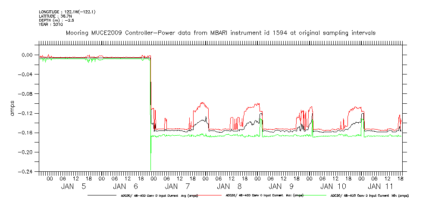Viewport: 435px width, 217px height.
Task: Click the plot title text
Action: [220, 33]
